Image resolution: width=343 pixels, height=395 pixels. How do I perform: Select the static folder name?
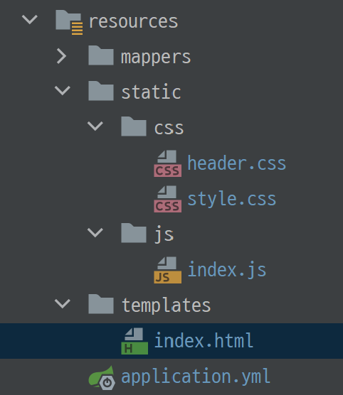coord(151,92)
